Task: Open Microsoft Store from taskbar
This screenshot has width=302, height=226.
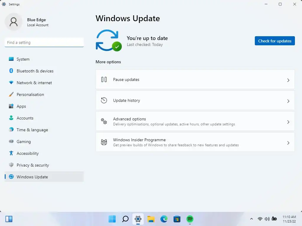Action: (x=177, y=219)
